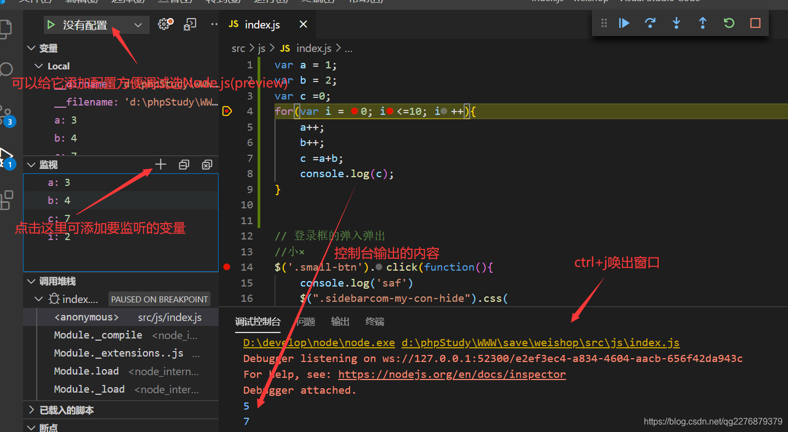Viewport: 788px width, 432px height.
Task: Continue execution in the debug toolbar
Action: click(624, 23)
